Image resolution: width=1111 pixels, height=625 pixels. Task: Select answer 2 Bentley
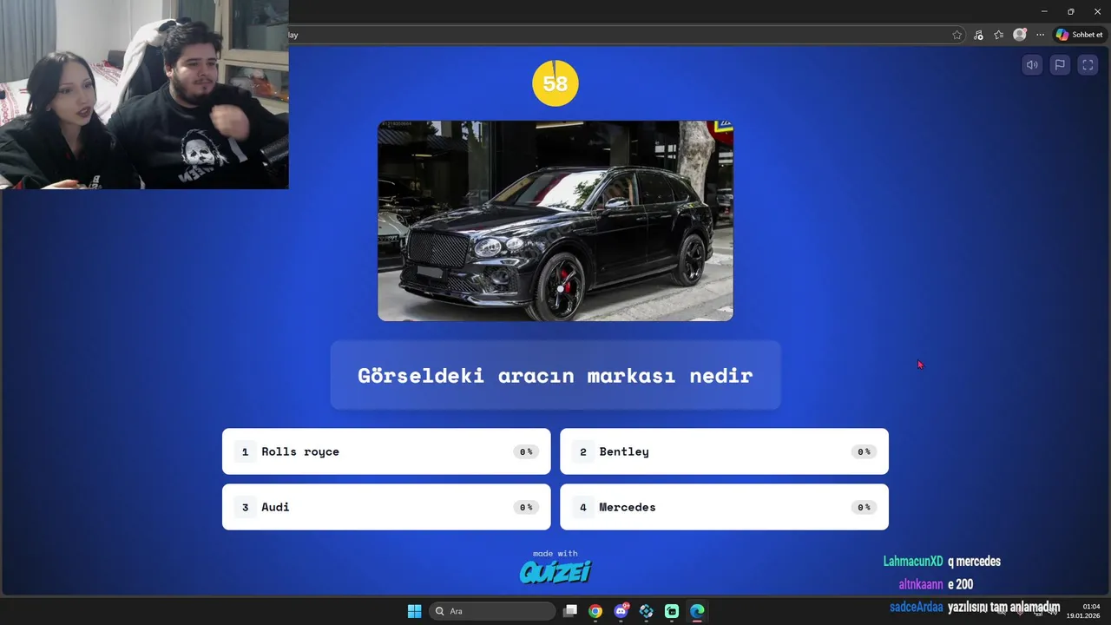click(x=724, y=451)
